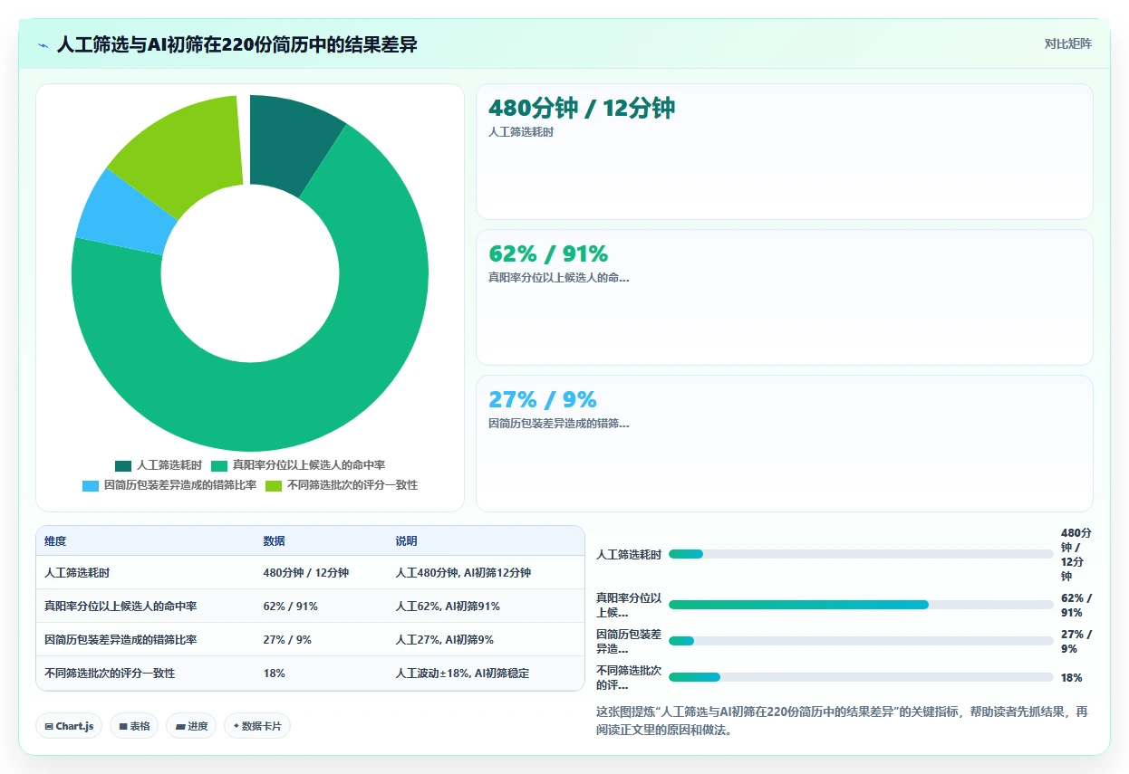The width and height of the screenshot is (1129, 774).
Task: Toggle the 真阳率分位以上候选人的命中率 legend entry
Action: tap(298, 465)
